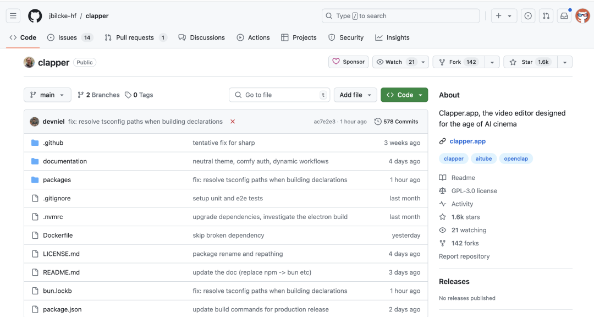594x317 pixels.
Task: Switch to the Code tab
Action: (23, 37)
